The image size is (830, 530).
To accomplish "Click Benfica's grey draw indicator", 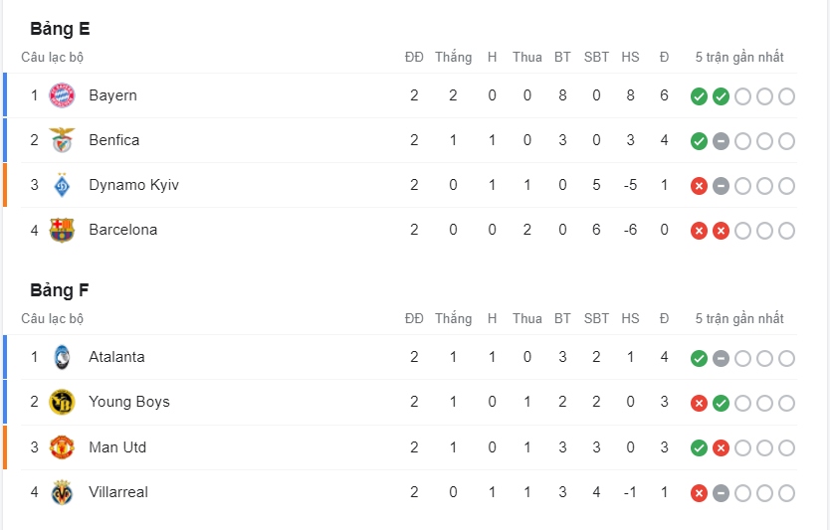I will pyautogui.click(x=721, y=141).
